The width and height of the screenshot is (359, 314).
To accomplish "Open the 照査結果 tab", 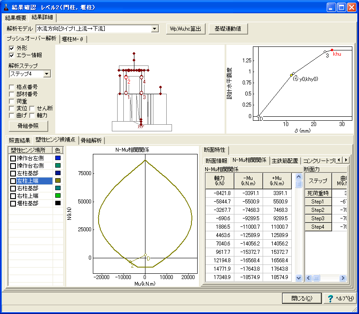I will click(19, 140).
